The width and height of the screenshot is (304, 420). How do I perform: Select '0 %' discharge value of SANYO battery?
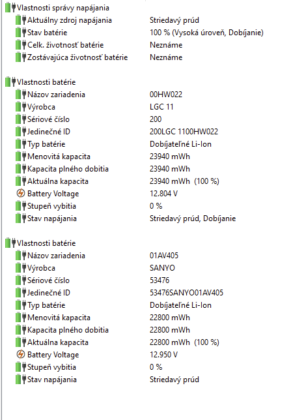point(156,367)
